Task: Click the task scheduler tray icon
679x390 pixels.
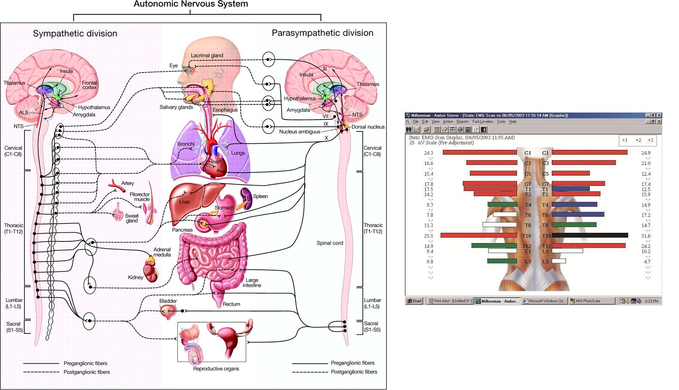Action: 622,301
